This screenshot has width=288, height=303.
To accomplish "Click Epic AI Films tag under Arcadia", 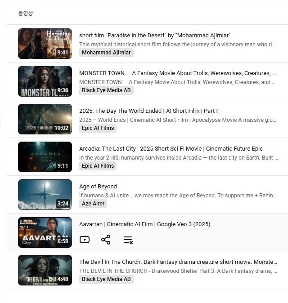I will [98, 166].
